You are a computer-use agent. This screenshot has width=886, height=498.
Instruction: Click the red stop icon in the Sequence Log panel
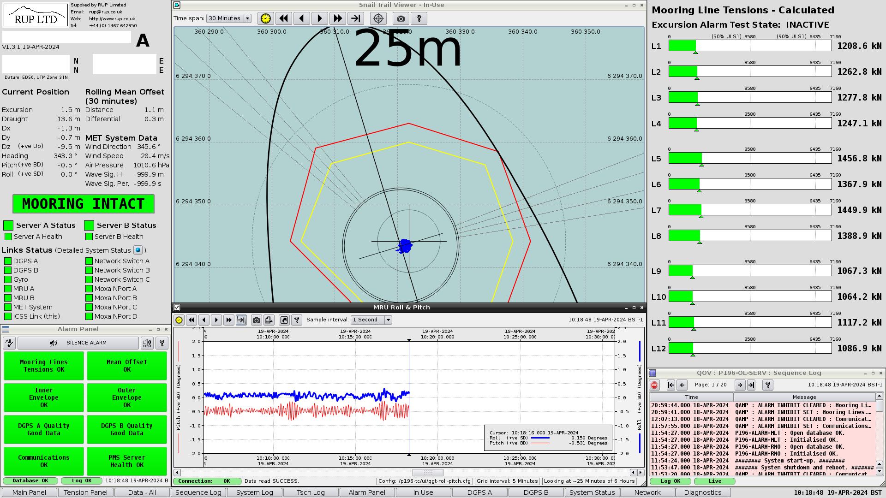[654, 385]
